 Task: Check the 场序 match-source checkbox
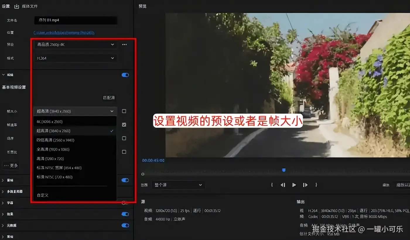[124, 138]
